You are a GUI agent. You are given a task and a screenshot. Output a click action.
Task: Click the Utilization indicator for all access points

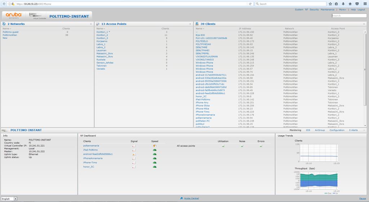pos(223,146)
